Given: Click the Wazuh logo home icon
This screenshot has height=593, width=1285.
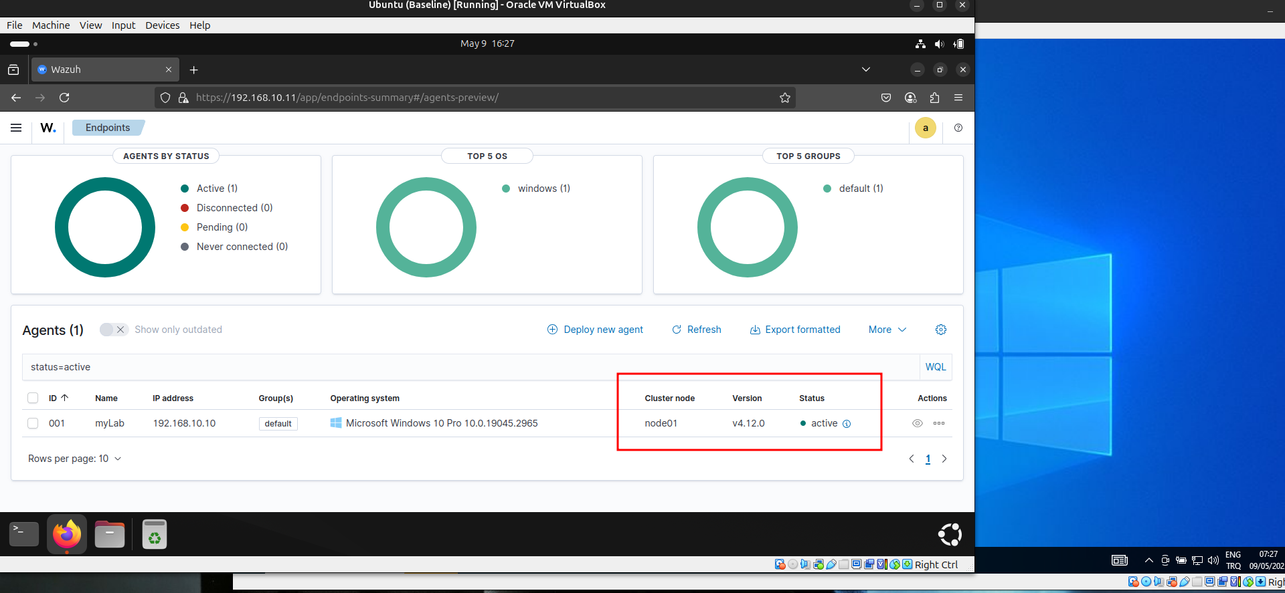Looking at the screenshot, I should [48, 128].
